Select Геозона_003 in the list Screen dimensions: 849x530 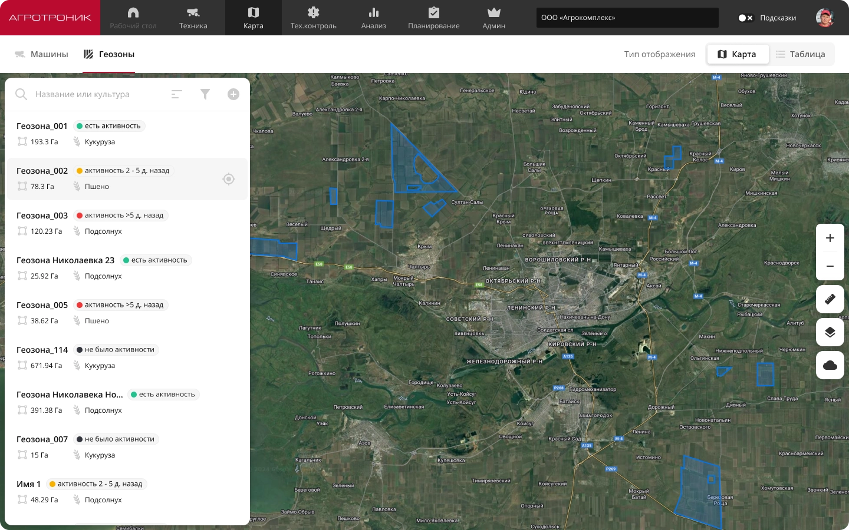[x=127, y=224]
